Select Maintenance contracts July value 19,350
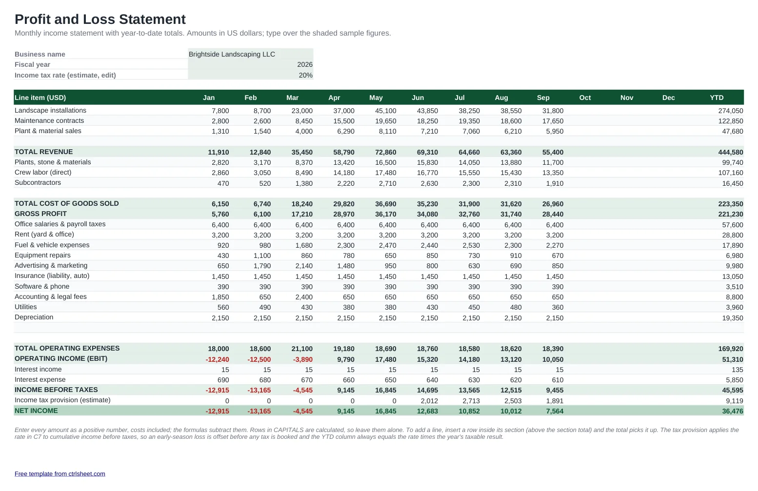The image size is (758, 491). [x=469, y=121]
